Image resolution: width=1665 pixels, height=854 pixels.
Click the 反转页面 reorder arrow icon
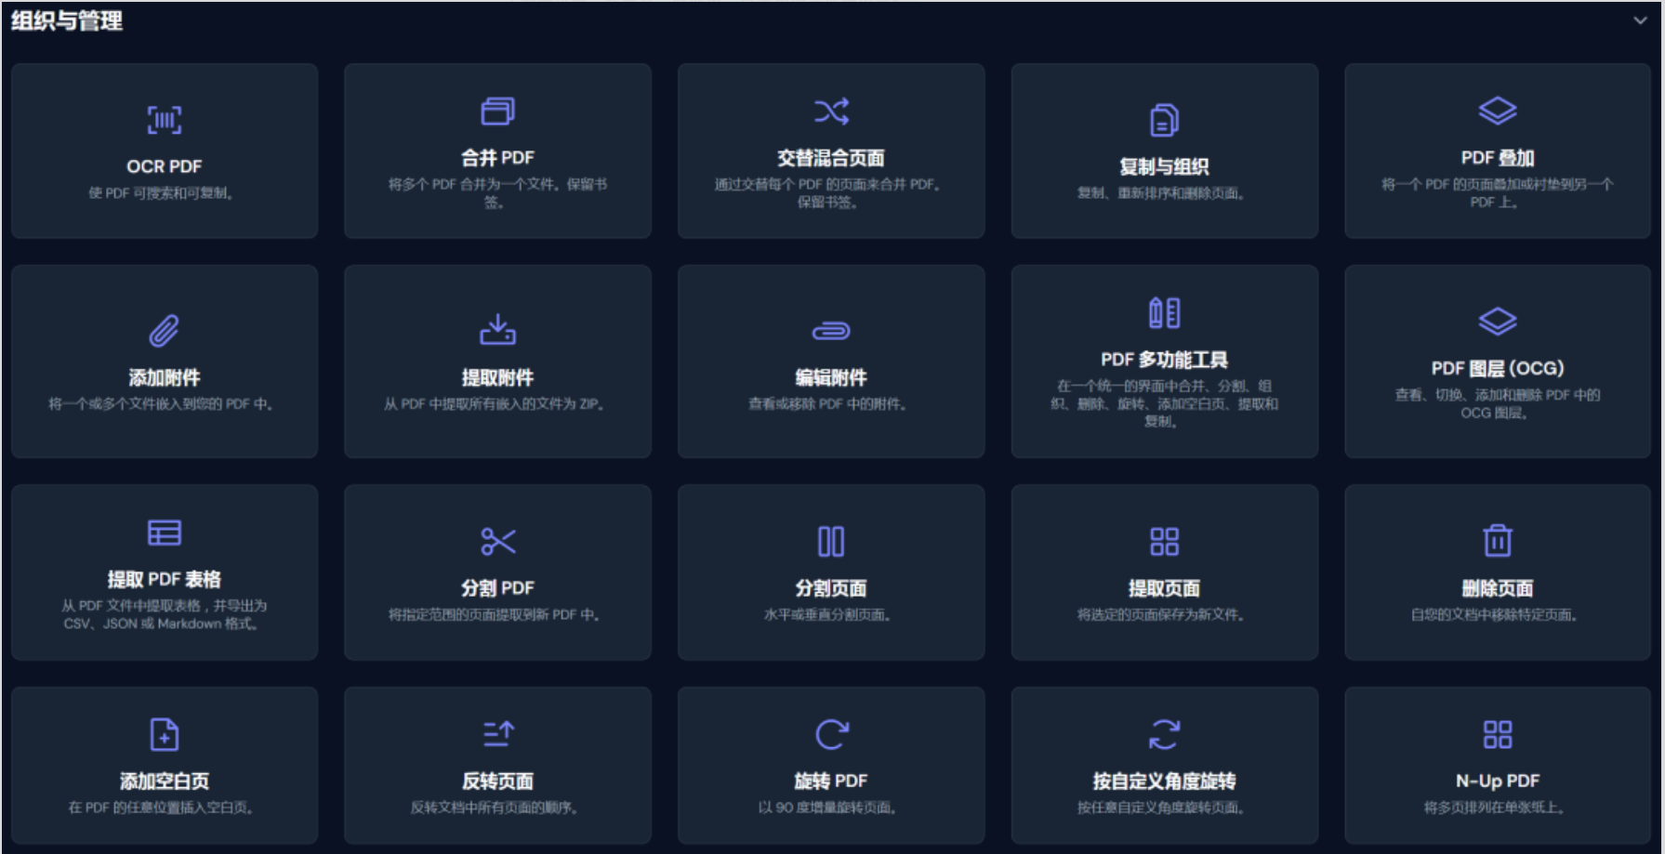(497, 734)
